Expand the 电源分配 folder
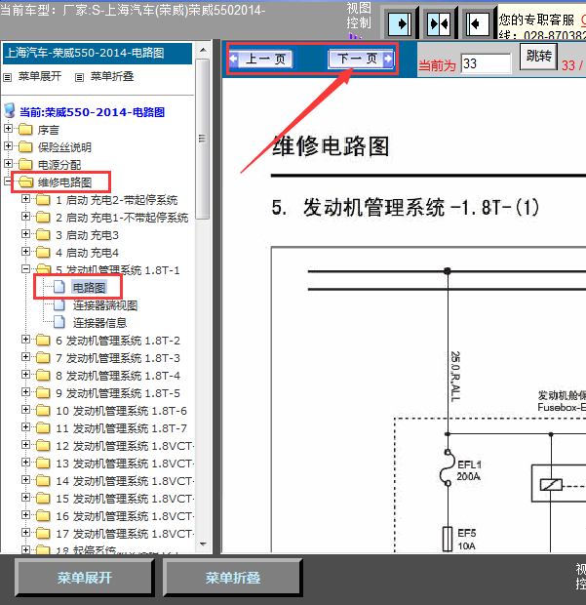586x605 pixels. 8,164
